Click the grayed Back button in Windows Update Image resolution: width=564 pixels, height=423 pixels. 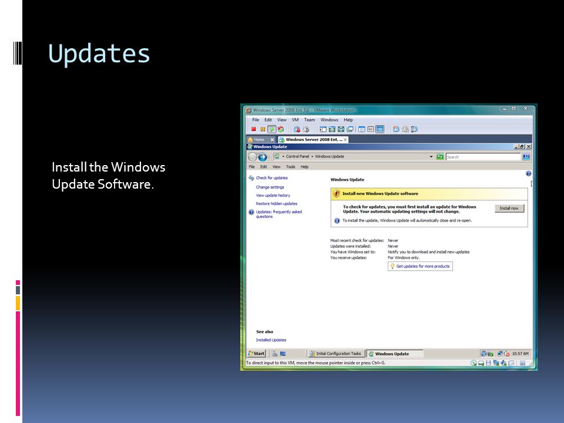pos(253,157)
